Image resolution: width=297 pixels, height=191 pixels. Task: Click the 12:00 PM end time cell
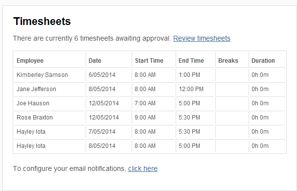coord(195,89)
